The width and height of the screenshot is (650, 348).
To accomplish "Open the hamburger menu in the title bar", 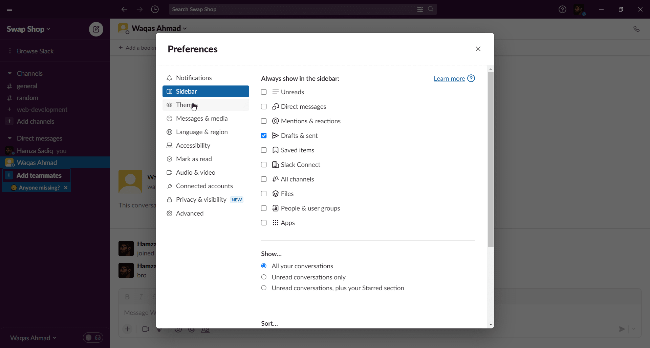I will coord(9,9).
